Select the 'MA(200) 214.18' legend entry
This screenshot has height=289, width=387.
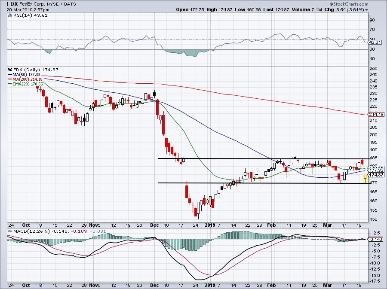25,79
